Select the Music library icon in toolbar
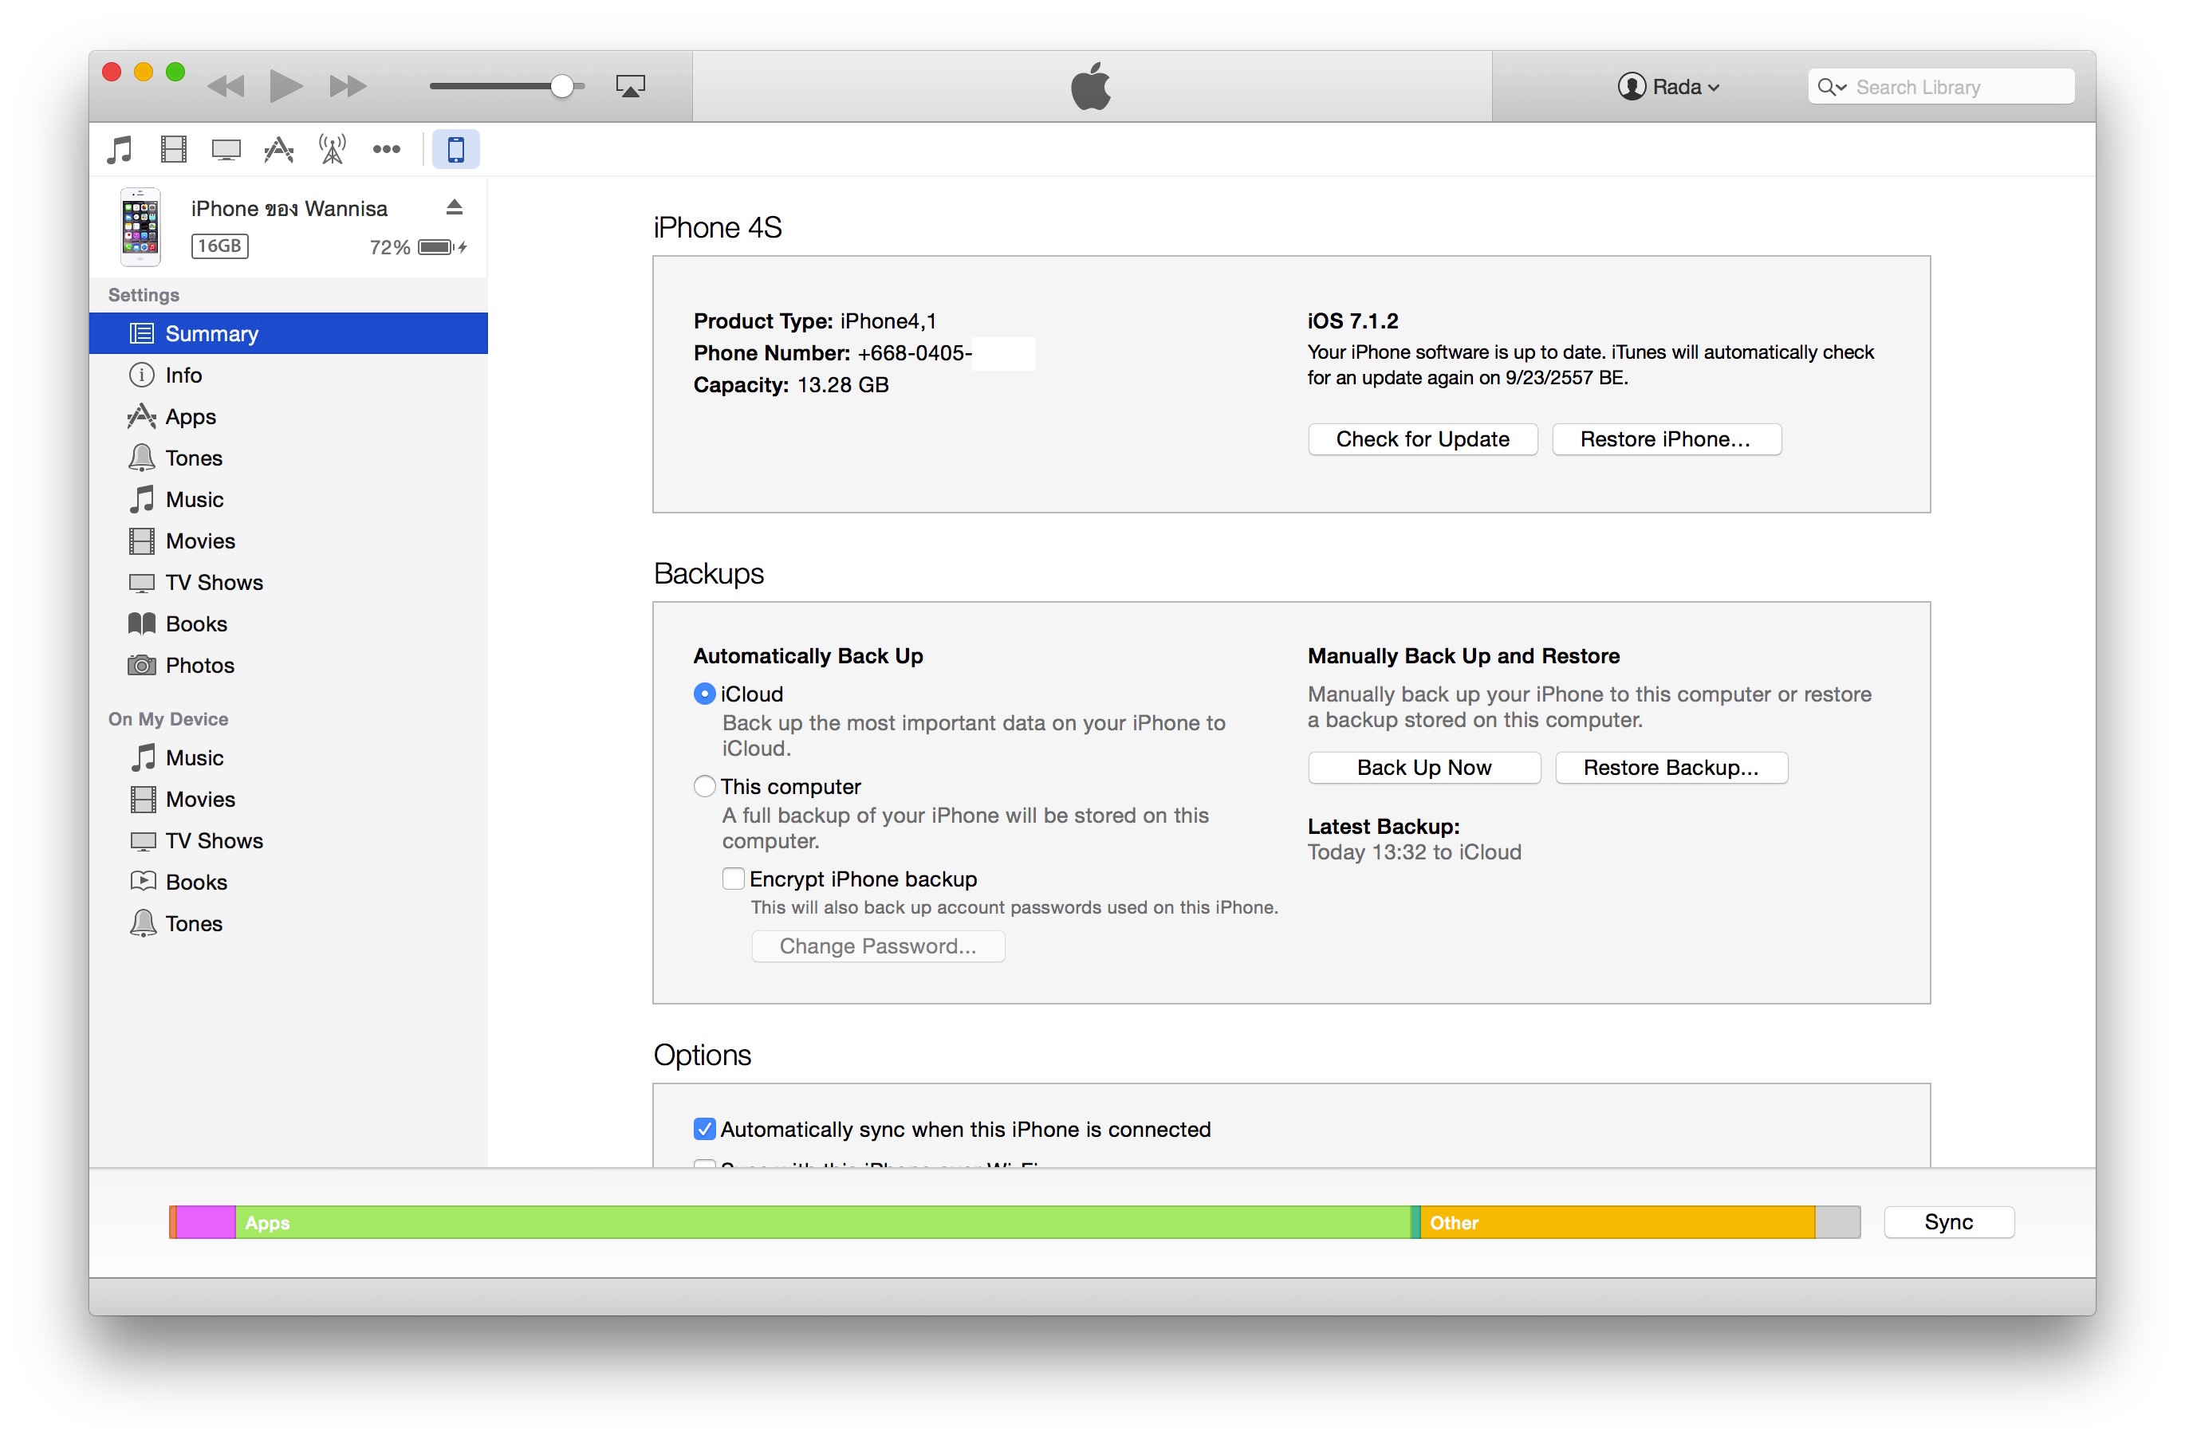2185x1443 pixels. click(120, 148)
